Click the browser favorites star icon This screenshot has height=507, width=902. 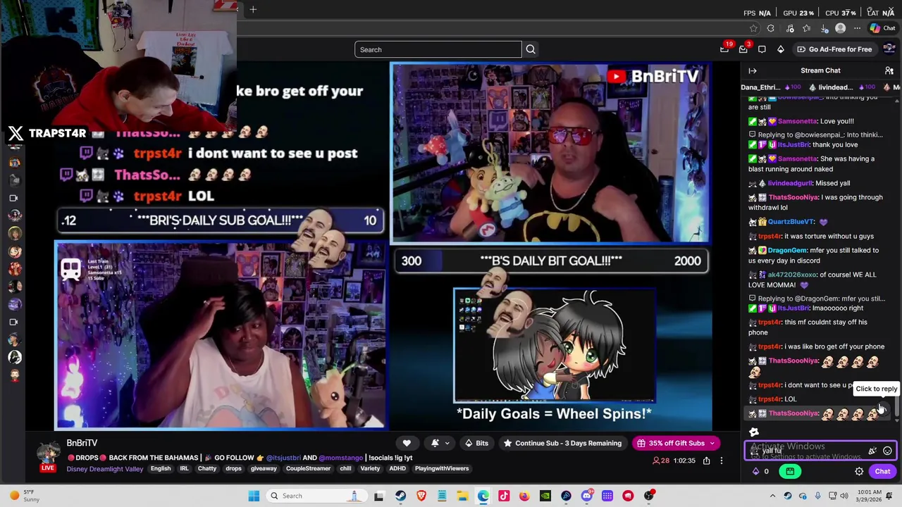753,28
